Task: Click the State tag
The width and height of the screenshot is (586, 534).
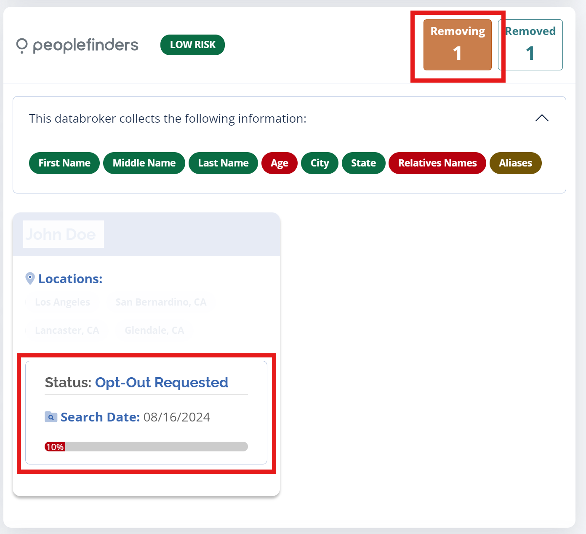Action: point(363,163)
